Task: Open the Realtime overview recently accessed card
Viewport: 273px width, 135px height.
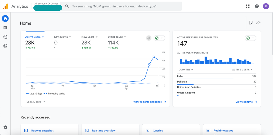Action: (110, 130)
